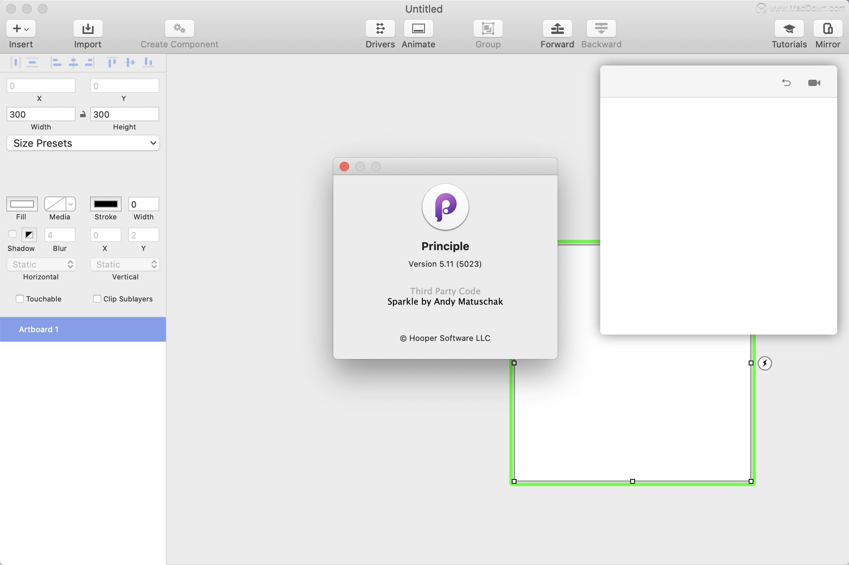Click the artboard bottom-left corner handle

[514, 481]
